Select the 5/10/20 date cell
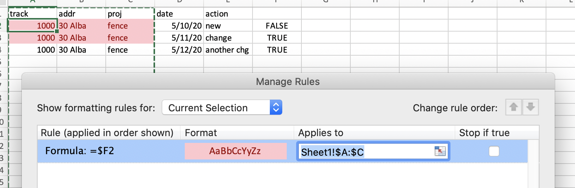 point(179,26)
